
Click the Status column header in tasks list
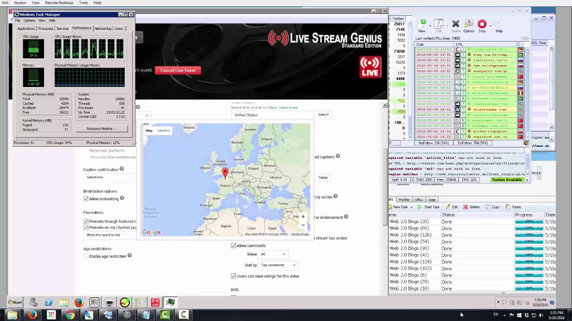pyautogui.click(x=477, y=214)
